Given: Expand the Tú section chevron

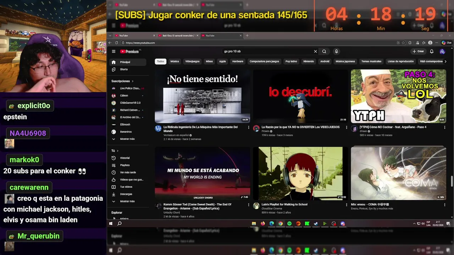Looking at the screenshot, I should [x=117, y=151].
